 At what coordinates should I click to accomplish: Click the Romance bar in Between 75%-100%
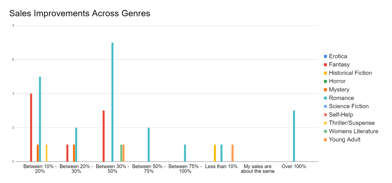185,153
